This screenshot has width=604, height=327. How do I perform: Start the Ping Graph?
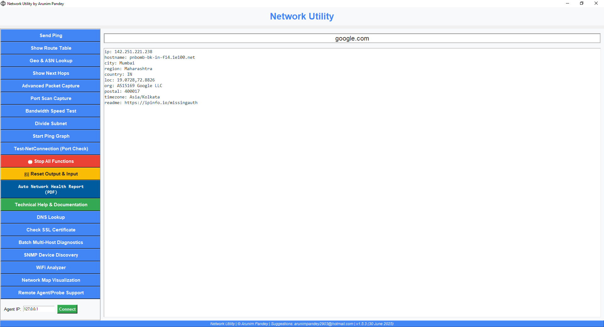click(x=50, y=136)
